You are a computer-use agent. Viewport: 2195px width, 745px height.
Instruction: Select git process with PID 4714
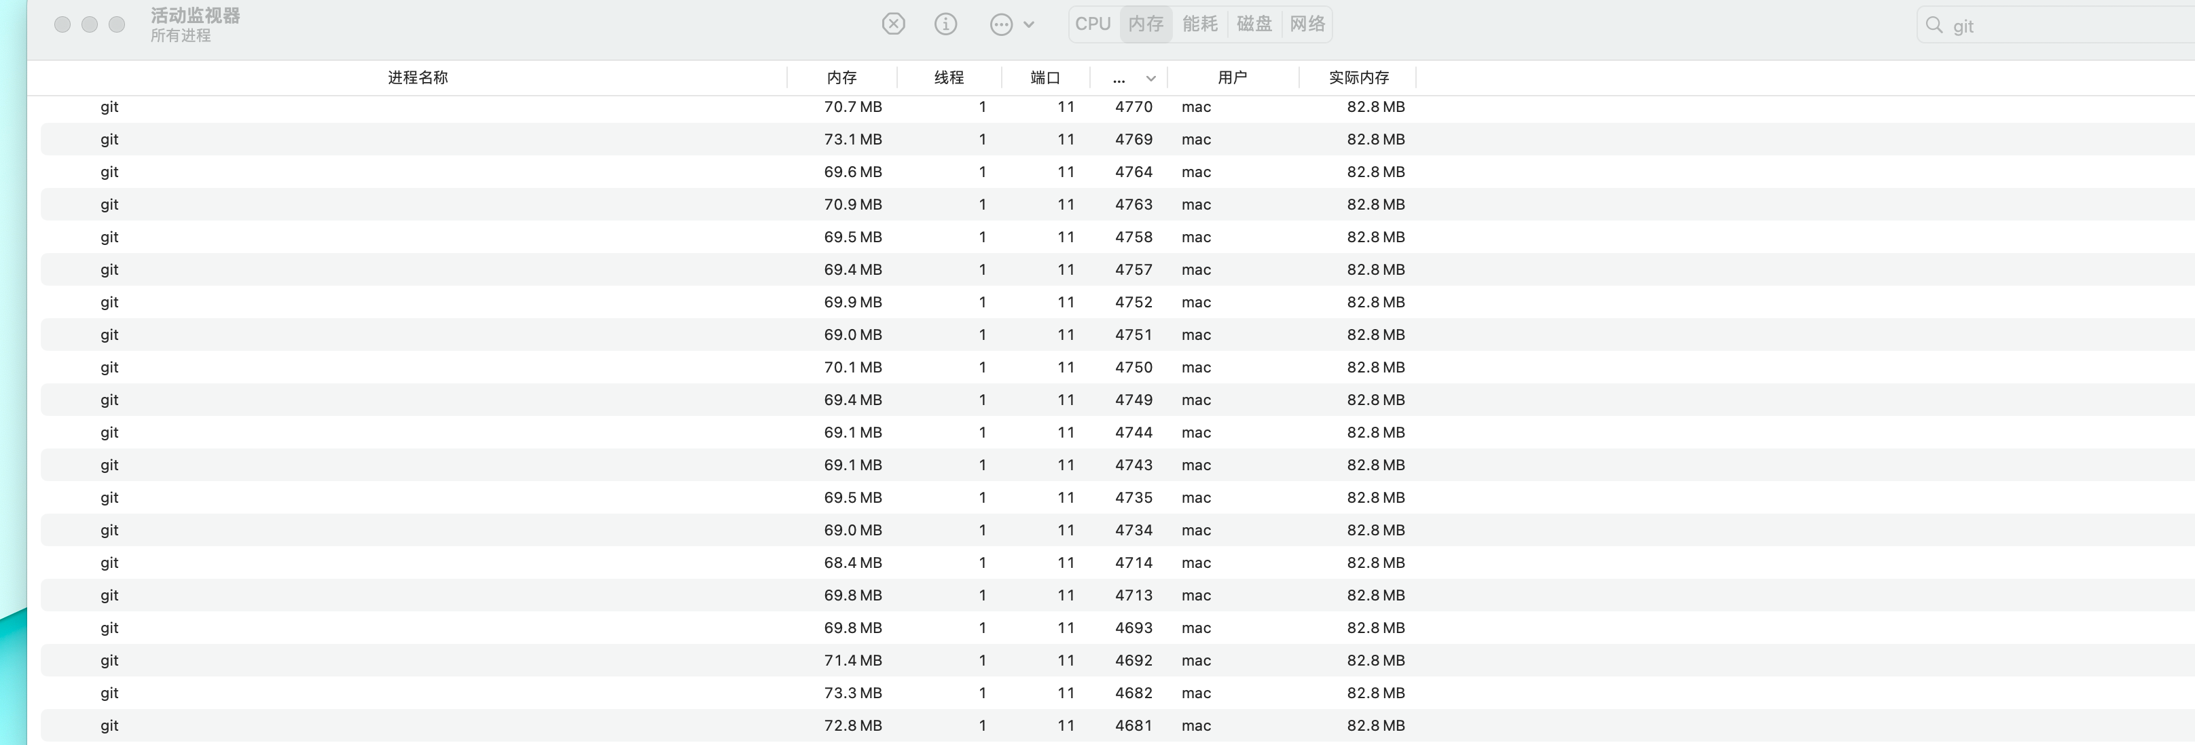click(x=1118, y=562)
